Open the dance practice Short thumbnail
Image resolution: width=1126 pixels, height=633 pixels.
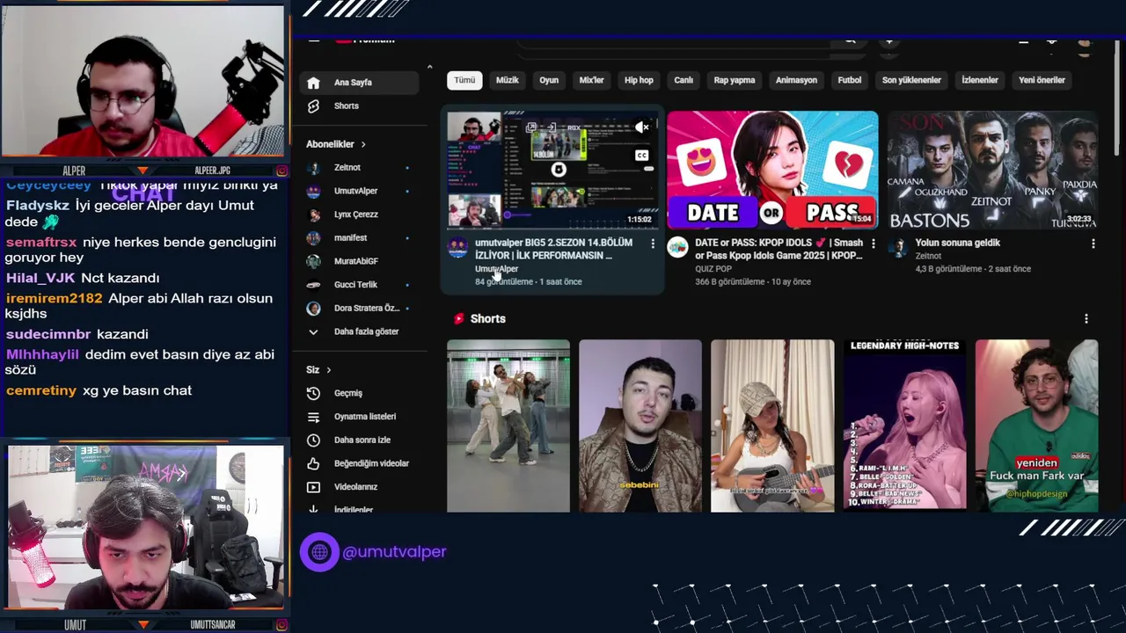(x=508, y=426)
